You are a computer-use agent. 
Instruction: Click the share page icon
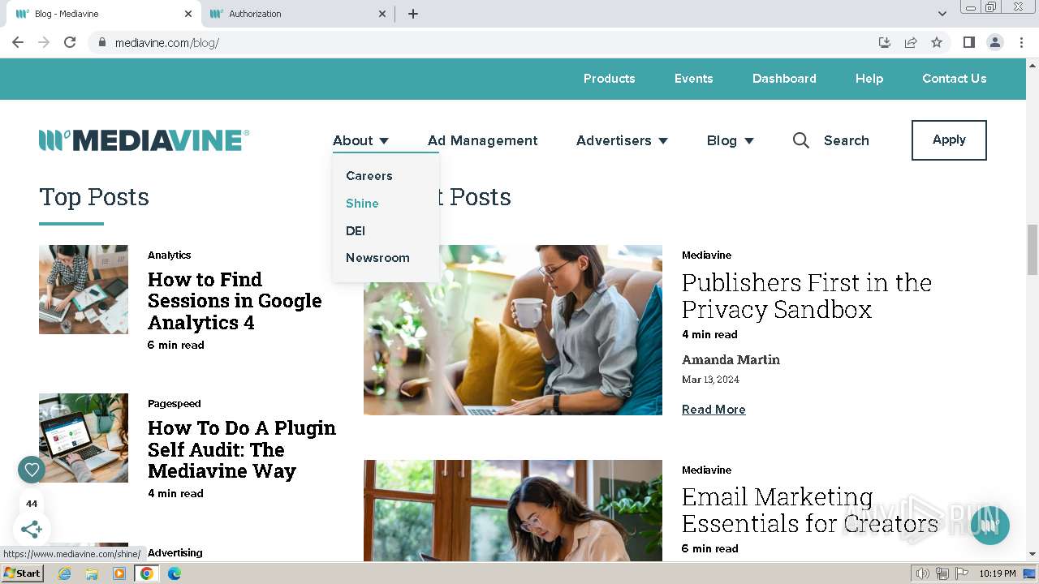coord(911,42)
